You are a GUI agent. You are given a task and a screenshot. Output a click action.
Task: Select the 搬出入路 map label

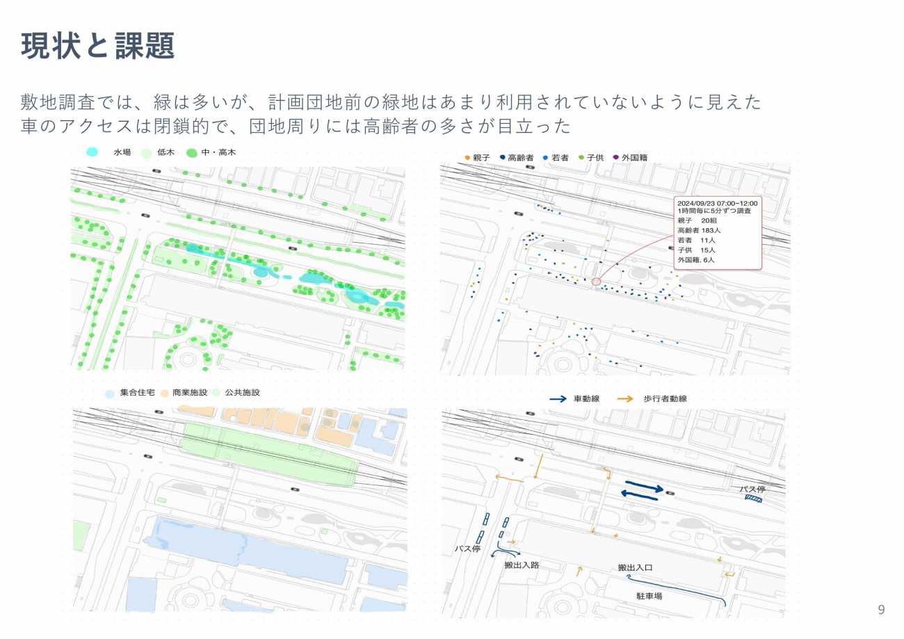click(x=522, y=565)
